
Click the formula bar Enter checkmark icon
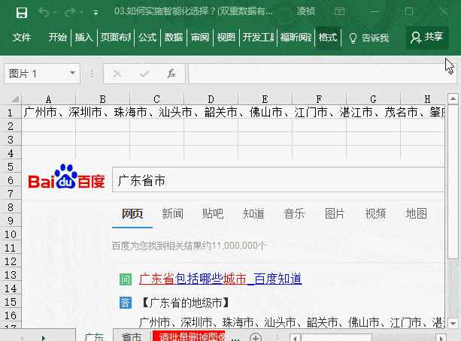pyautogui.click(x=144, y=74)
